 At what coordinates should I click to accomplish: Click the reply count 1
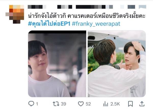pos(37,104)
